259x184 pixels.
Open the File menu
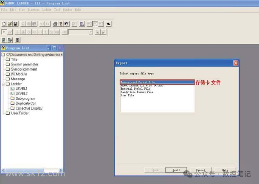coord(4,10)
